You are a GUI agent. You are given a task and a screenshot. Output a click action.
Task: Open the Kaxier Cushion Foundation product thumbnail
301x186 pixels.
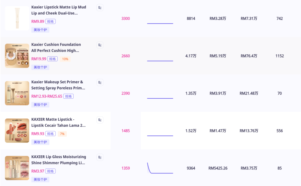pyautogui.click(x=17, y=56)
